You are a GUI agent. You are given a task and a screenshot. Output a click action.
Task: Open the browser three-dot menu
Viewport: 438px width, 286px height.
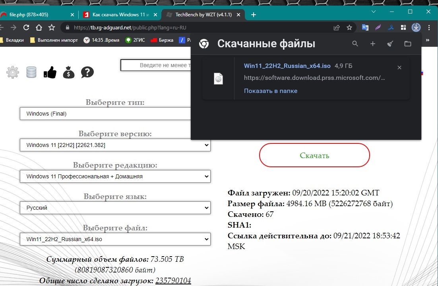pyautogui.click(x=429, y=27)
